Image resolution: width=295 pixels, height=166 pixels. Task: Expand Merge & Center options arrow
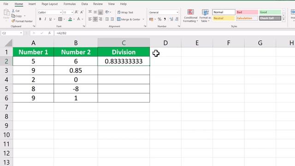coord(143,19)
